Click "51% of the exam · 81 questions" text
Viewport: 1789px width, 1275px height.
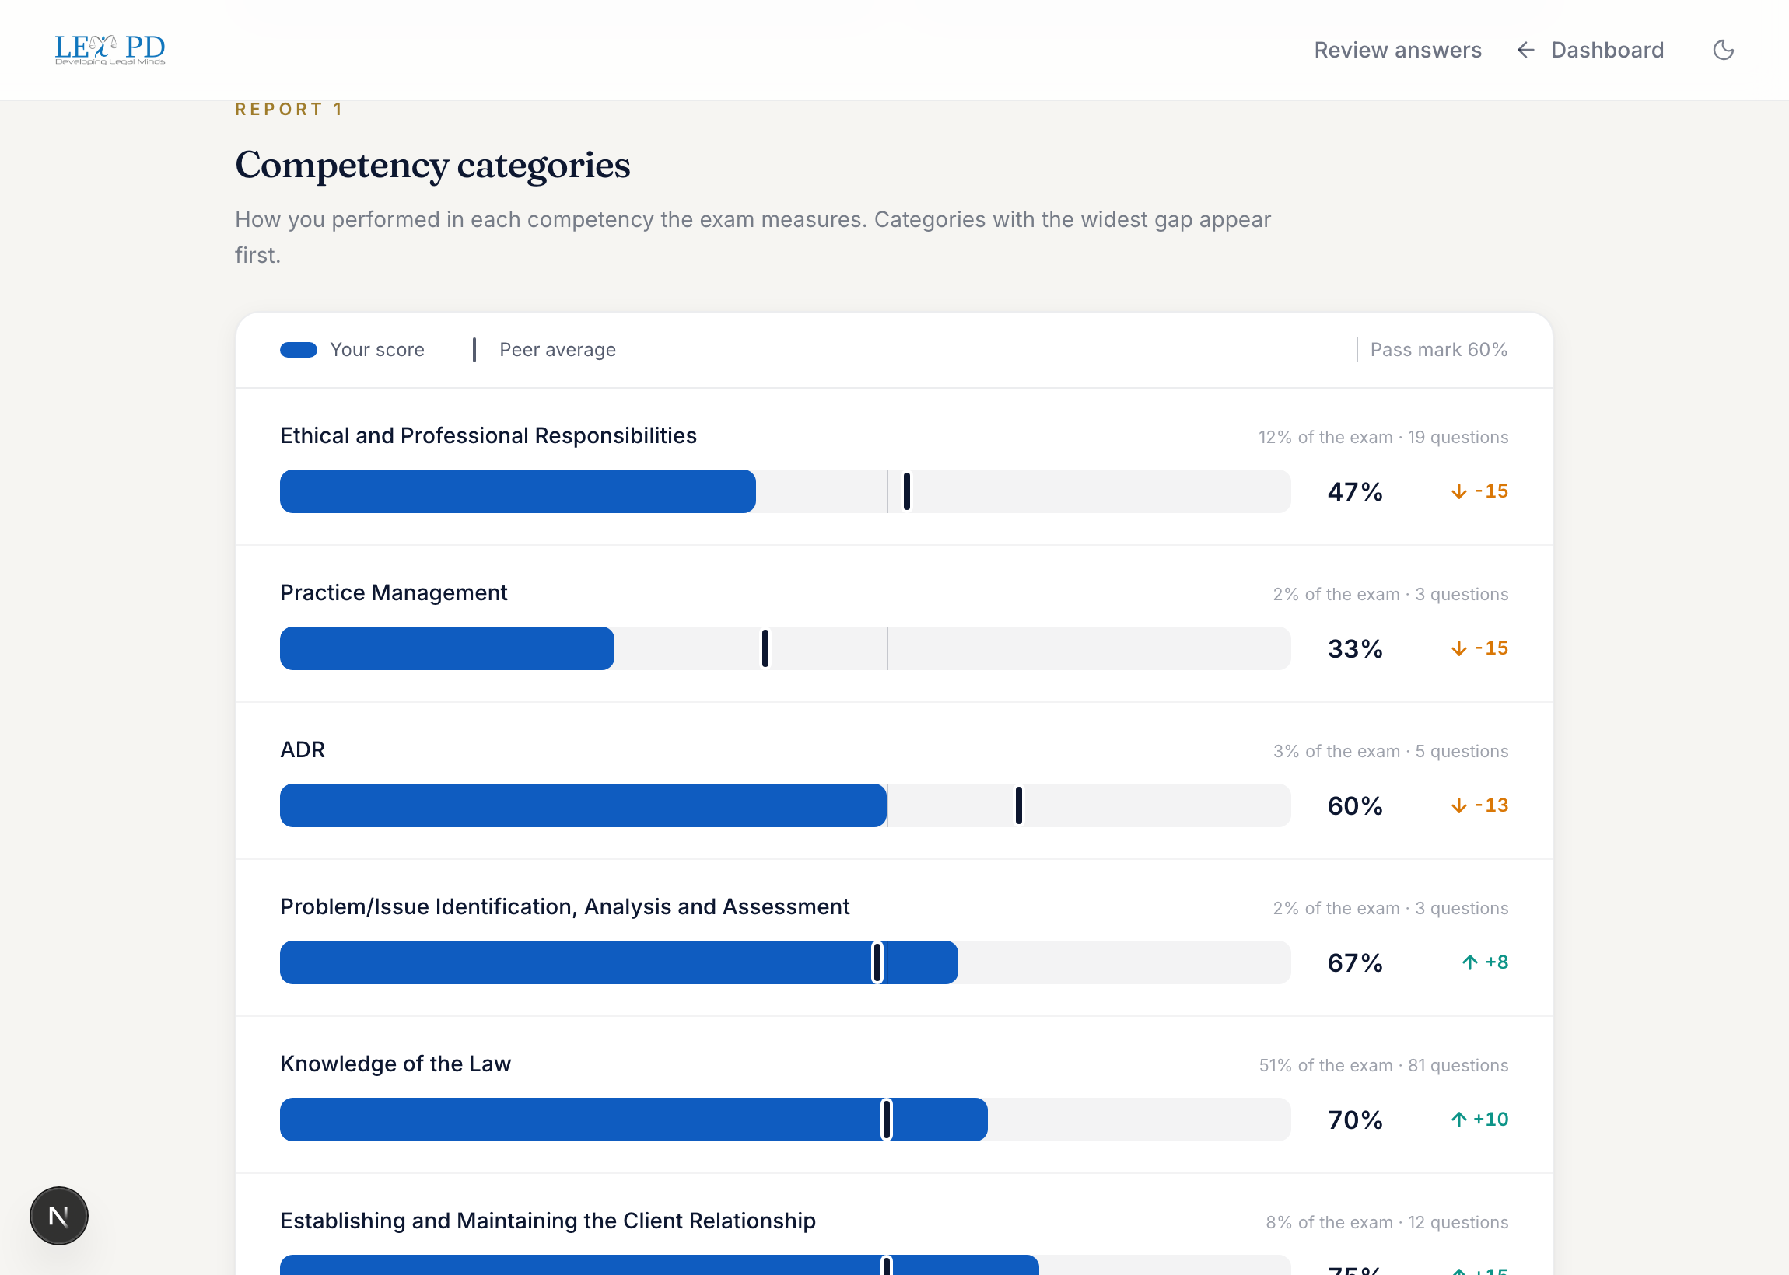(x=1383, y=1065)
